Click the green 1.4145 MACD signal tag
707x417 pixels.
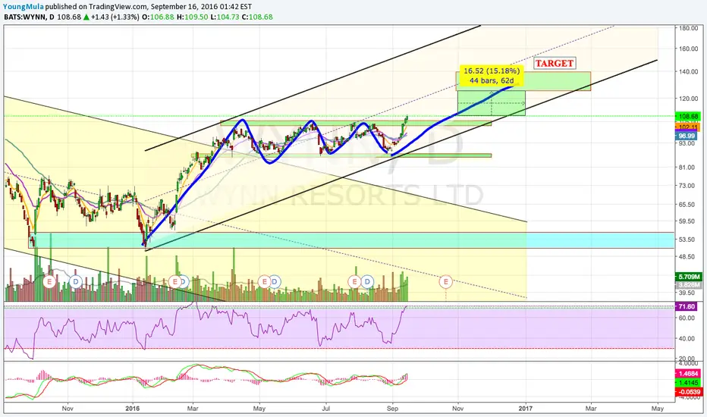point(689,383)
